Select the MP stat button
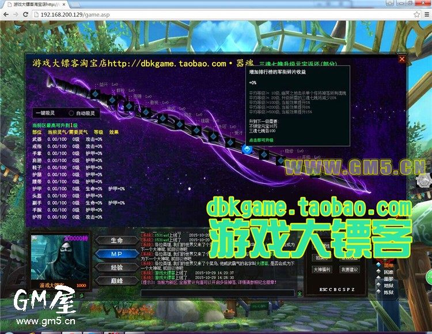432x334 pixels. tap(117, 254)
